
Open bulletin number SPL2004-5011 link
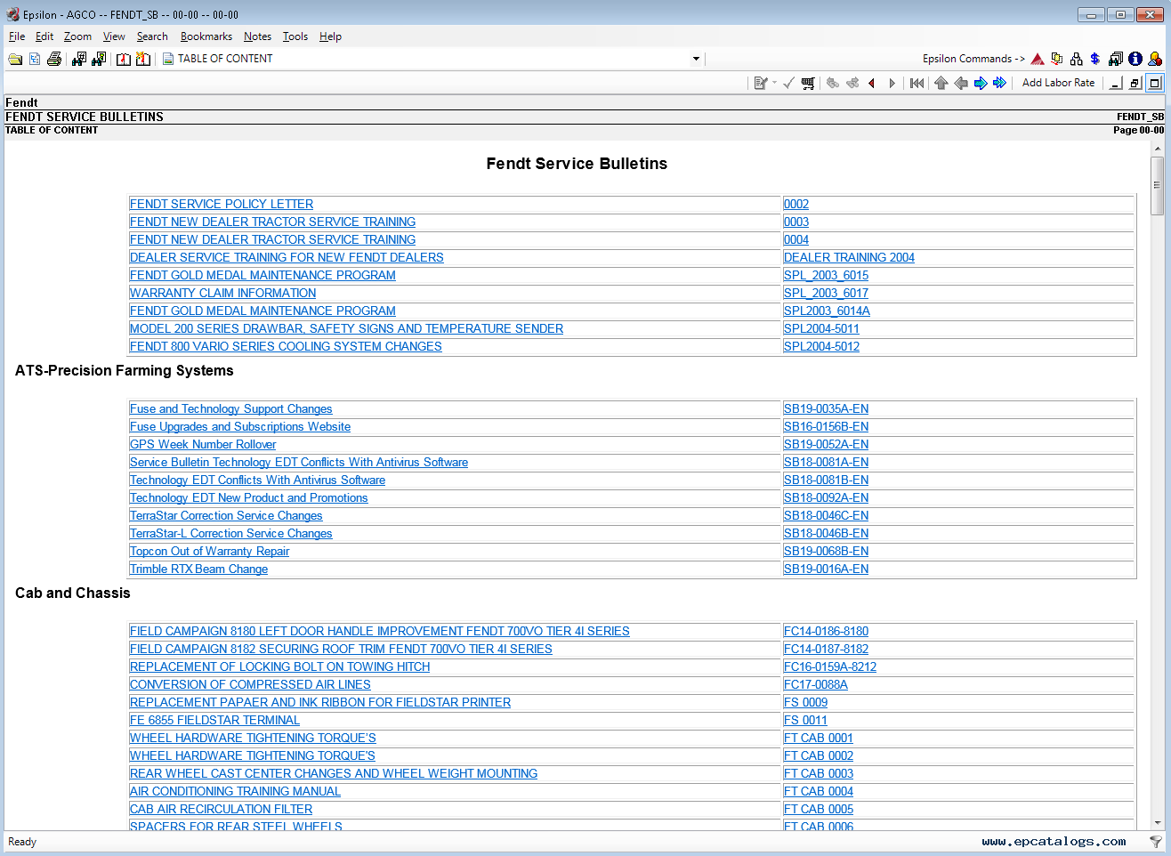[821, 328]
